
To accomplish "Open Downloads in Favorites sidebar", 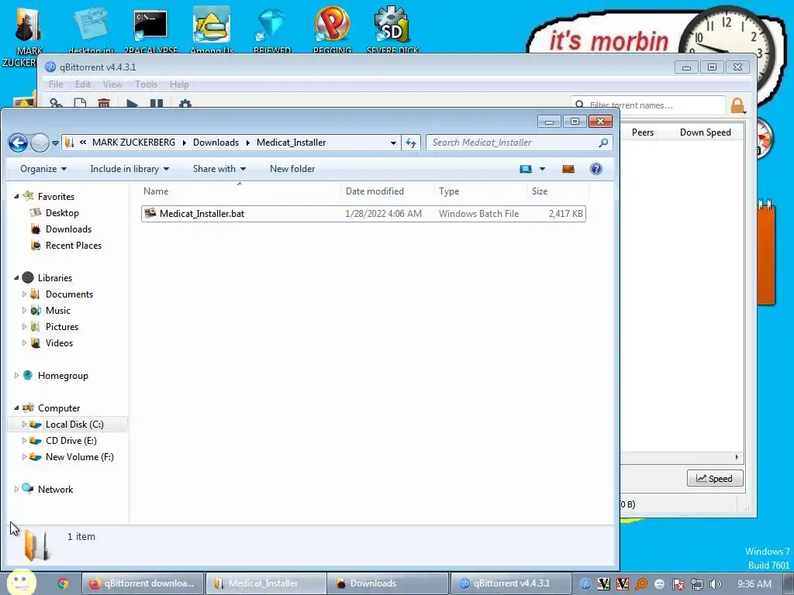I will (68, 229).
